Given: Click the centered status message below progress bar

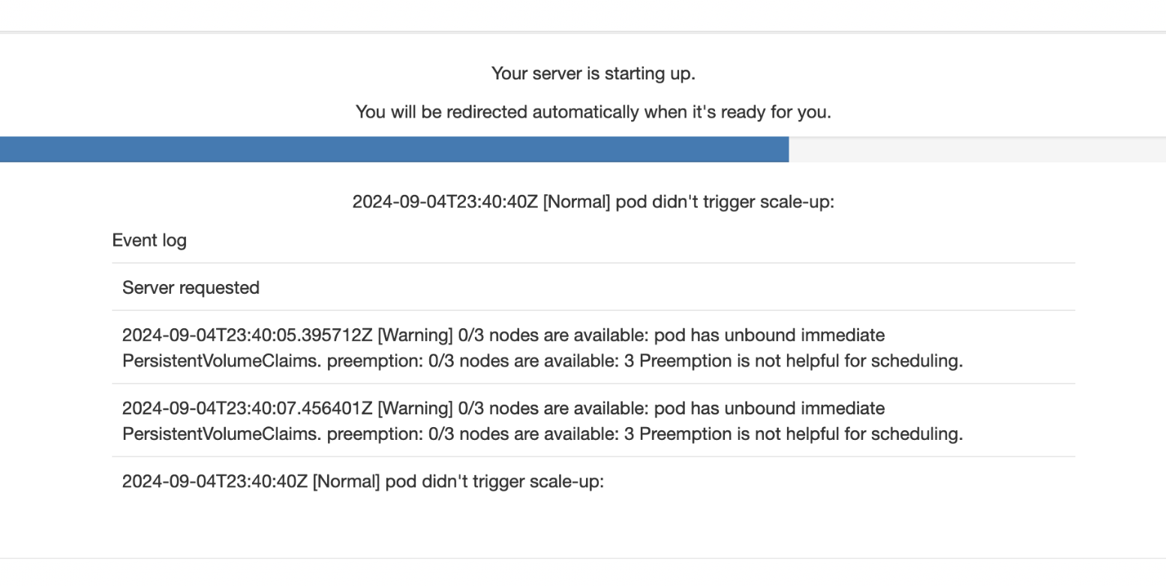Looking at the screenshot, I should click(593, 202).
